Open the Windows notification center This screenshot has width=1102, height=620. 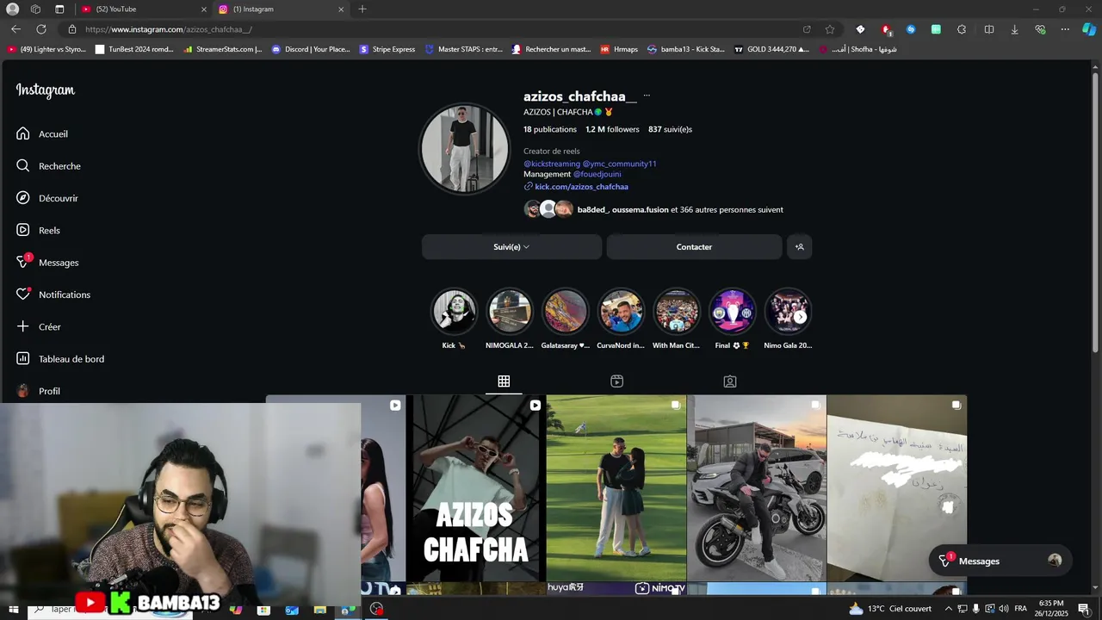pyautogui.click(x=1084, y=609)
